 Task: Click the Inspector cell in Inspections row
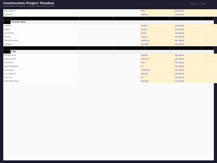157,15
